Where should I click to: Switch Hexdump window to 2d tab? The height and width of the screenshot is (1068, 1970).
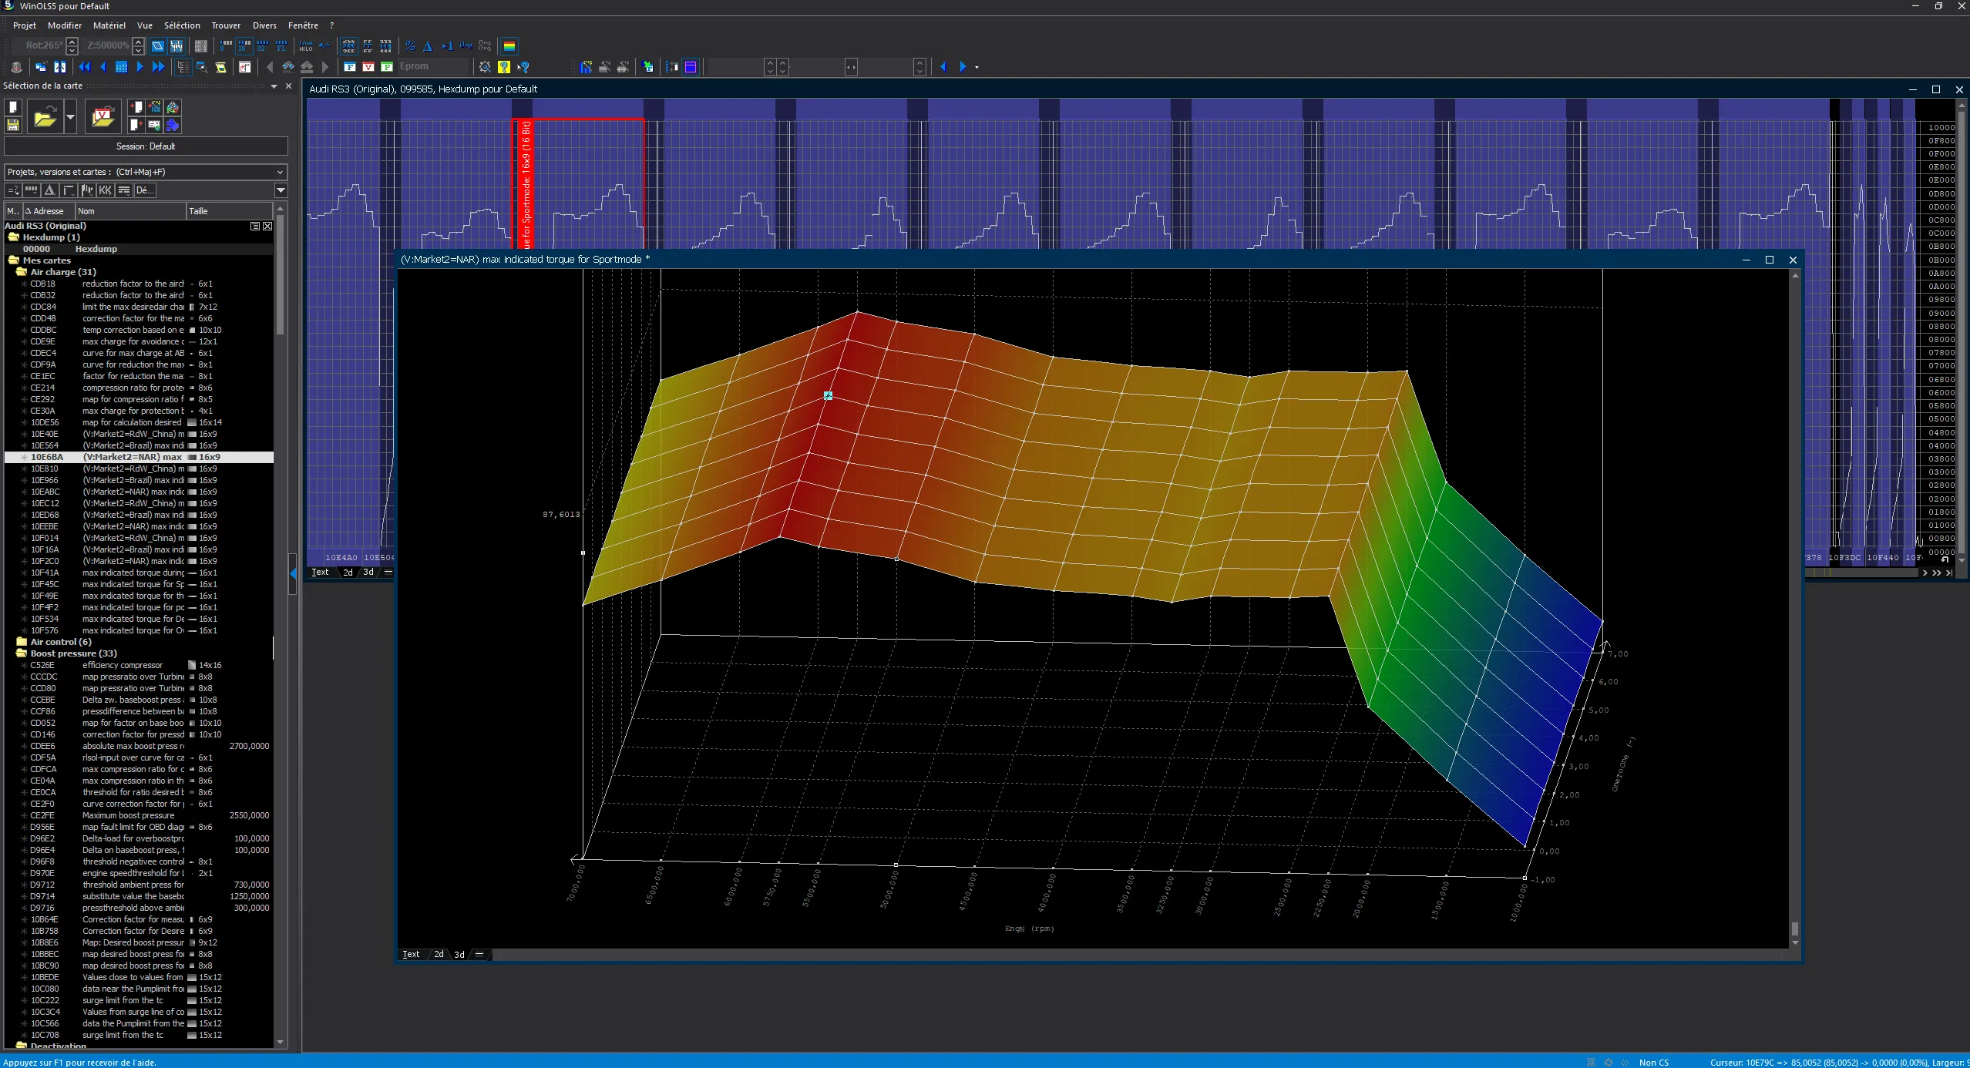(x=348, y=573)
